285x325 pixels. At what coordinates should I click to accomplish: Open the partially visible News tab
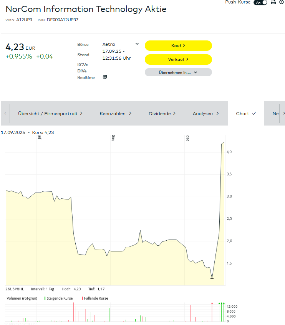click(276, 114)
